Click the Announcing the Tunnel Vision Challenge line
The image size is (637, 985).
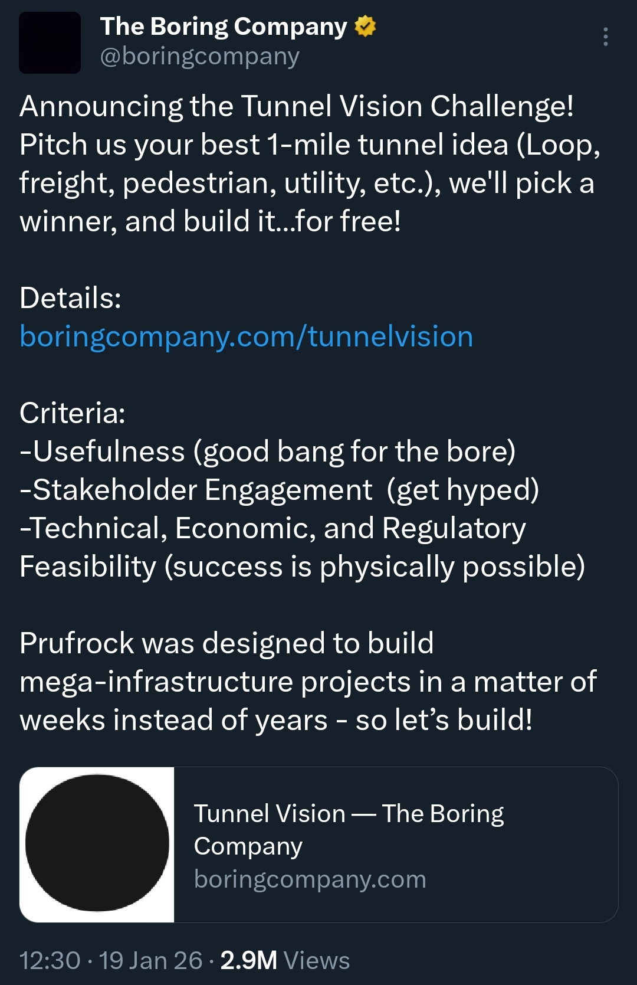[296, 107]
